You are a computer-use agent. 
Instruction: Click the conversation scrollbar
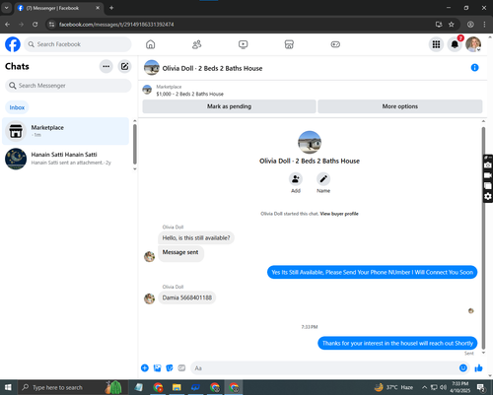[483, 237]
